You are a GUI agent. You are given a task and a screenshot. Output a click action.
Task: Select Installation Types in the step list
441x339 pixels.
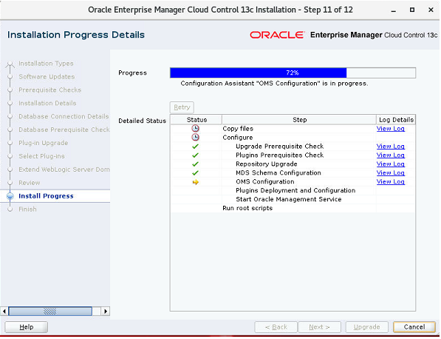[x=46, y=64]
